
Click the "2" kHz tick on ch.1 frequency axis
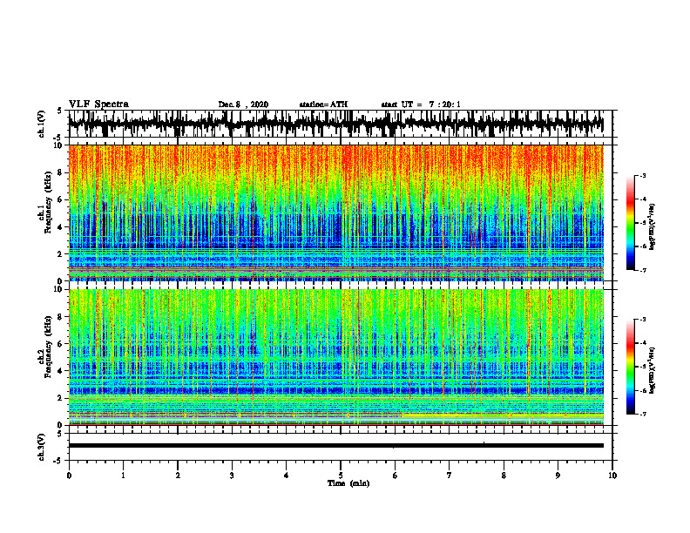[x=60, y=254]
